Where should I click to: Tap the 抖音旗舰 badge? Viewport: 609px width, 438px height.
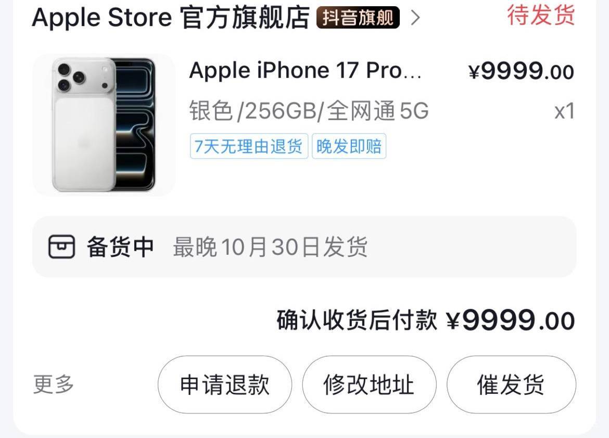point(358,18)
